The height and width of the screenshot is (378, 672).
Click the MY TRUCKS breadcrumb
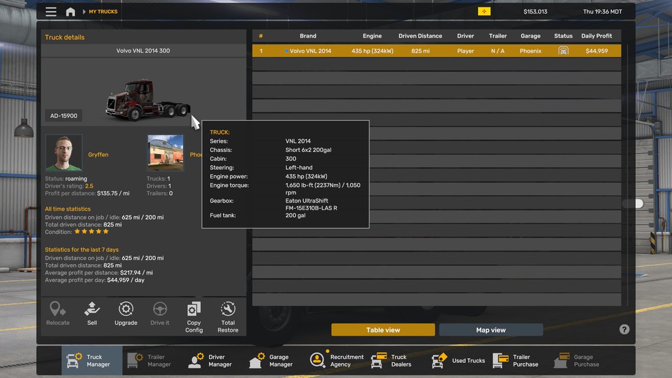[x=103, y=12]
